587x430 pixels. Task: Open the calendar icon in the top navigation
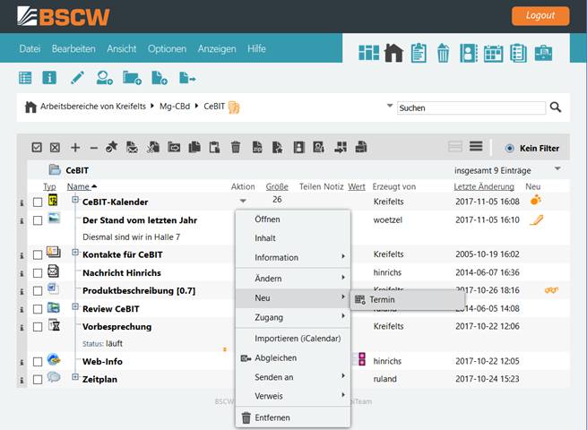(x=493, y=53)
